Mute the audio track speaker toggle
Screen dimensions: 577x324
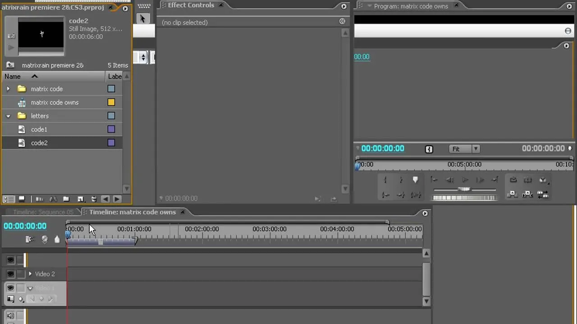10,316
